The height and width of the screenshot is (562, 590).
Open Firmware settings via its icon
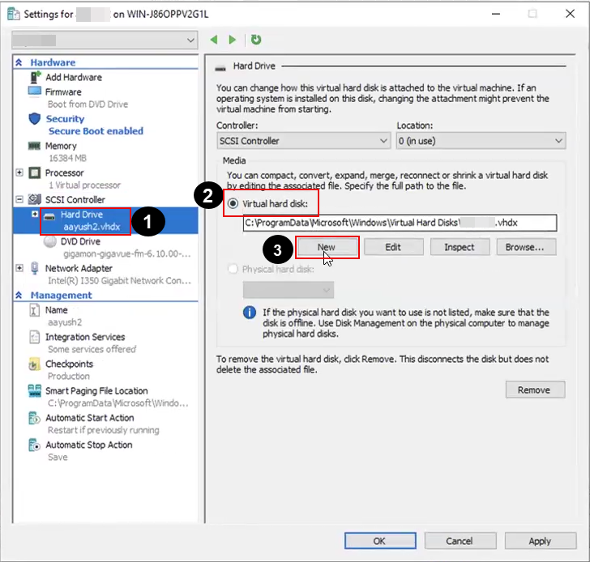pyautogui.click(x=34, y=92)
